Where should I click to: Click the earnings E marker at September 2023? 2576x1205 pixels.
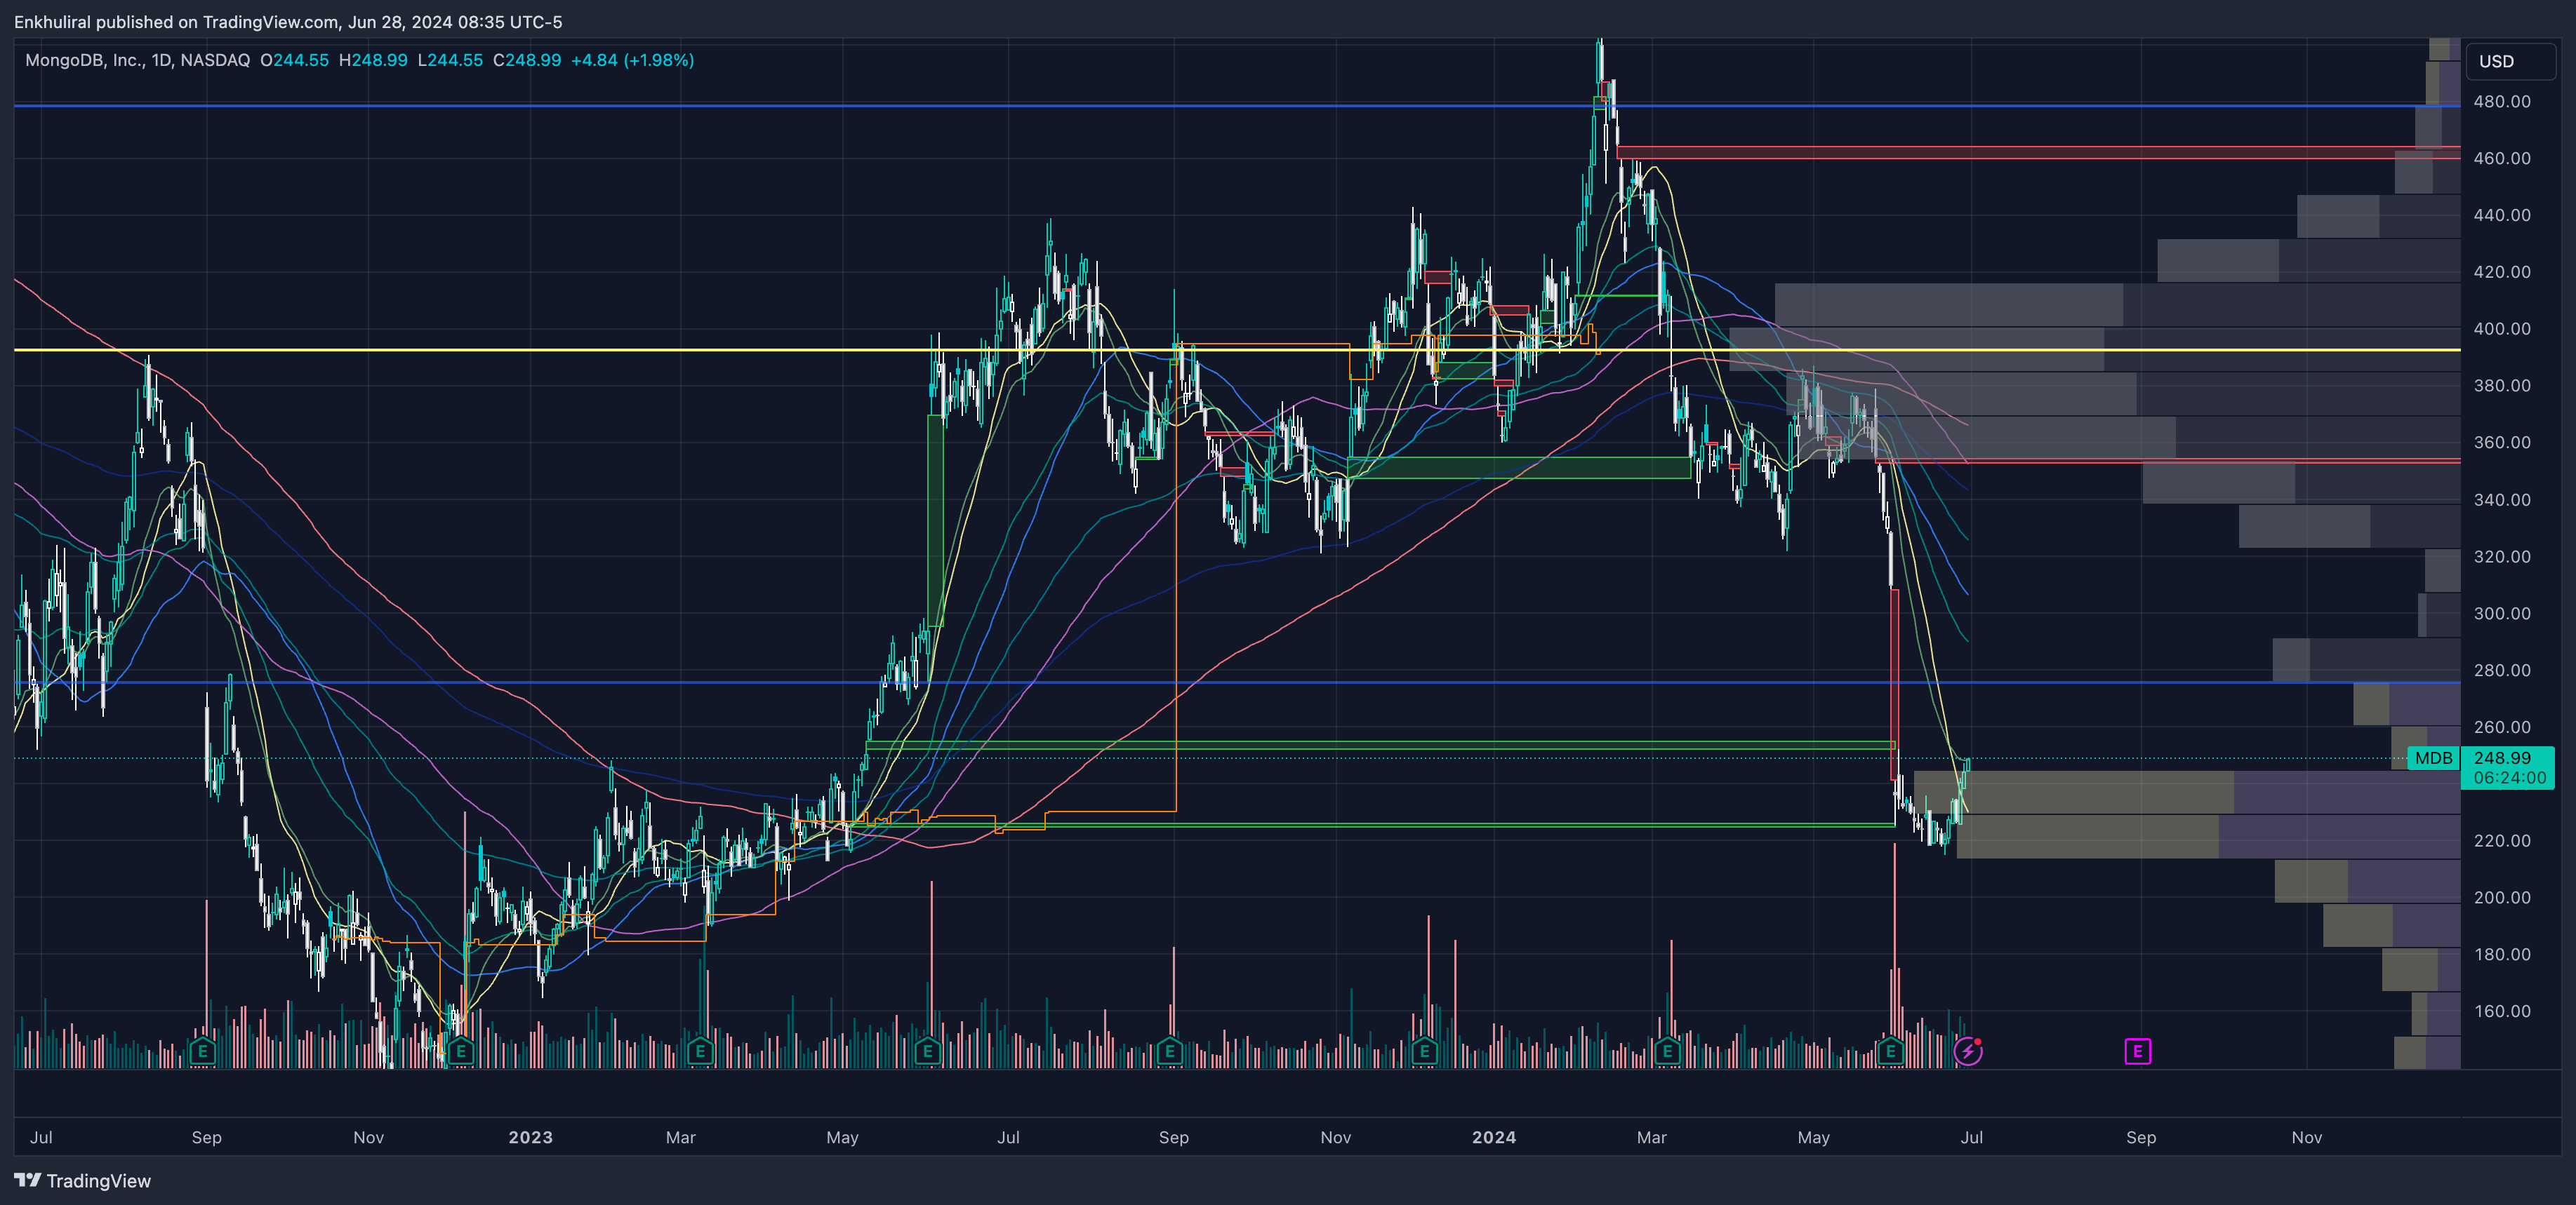(1170, 1051)
